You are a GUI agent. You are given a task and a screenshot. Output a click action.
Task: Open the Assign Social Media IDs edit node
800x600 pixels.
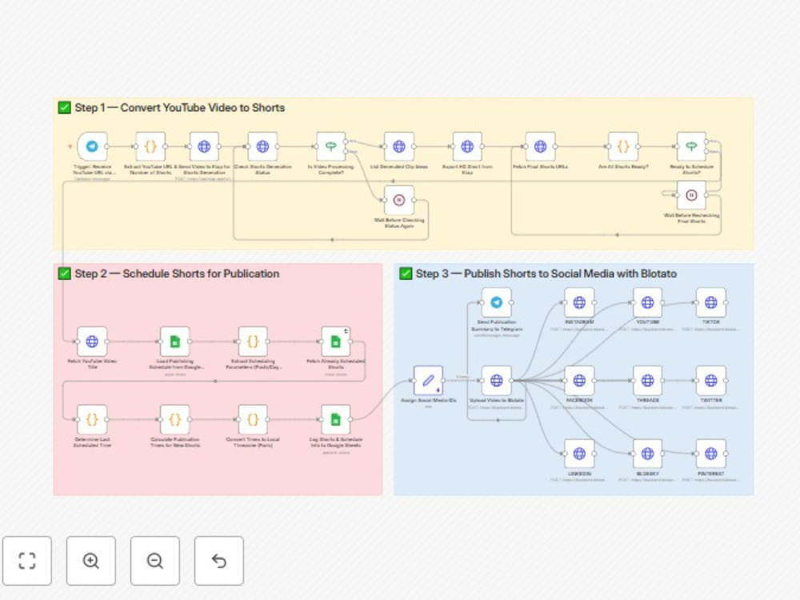coord(428,380)
